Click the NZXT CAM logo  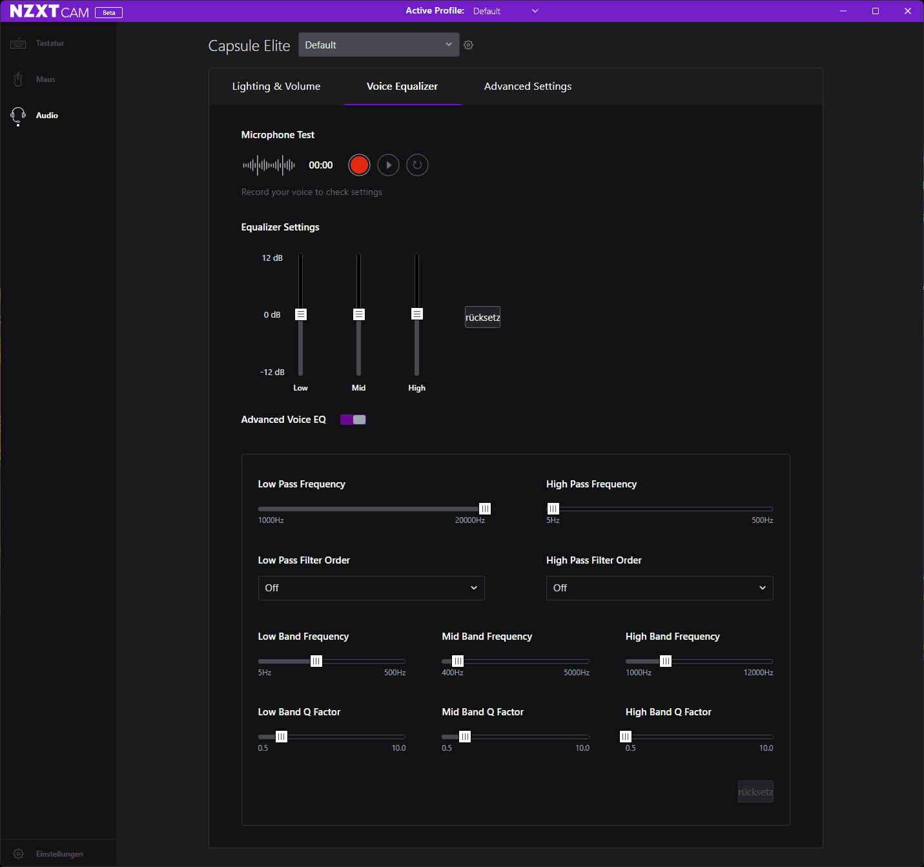click(x=49, y=12)
